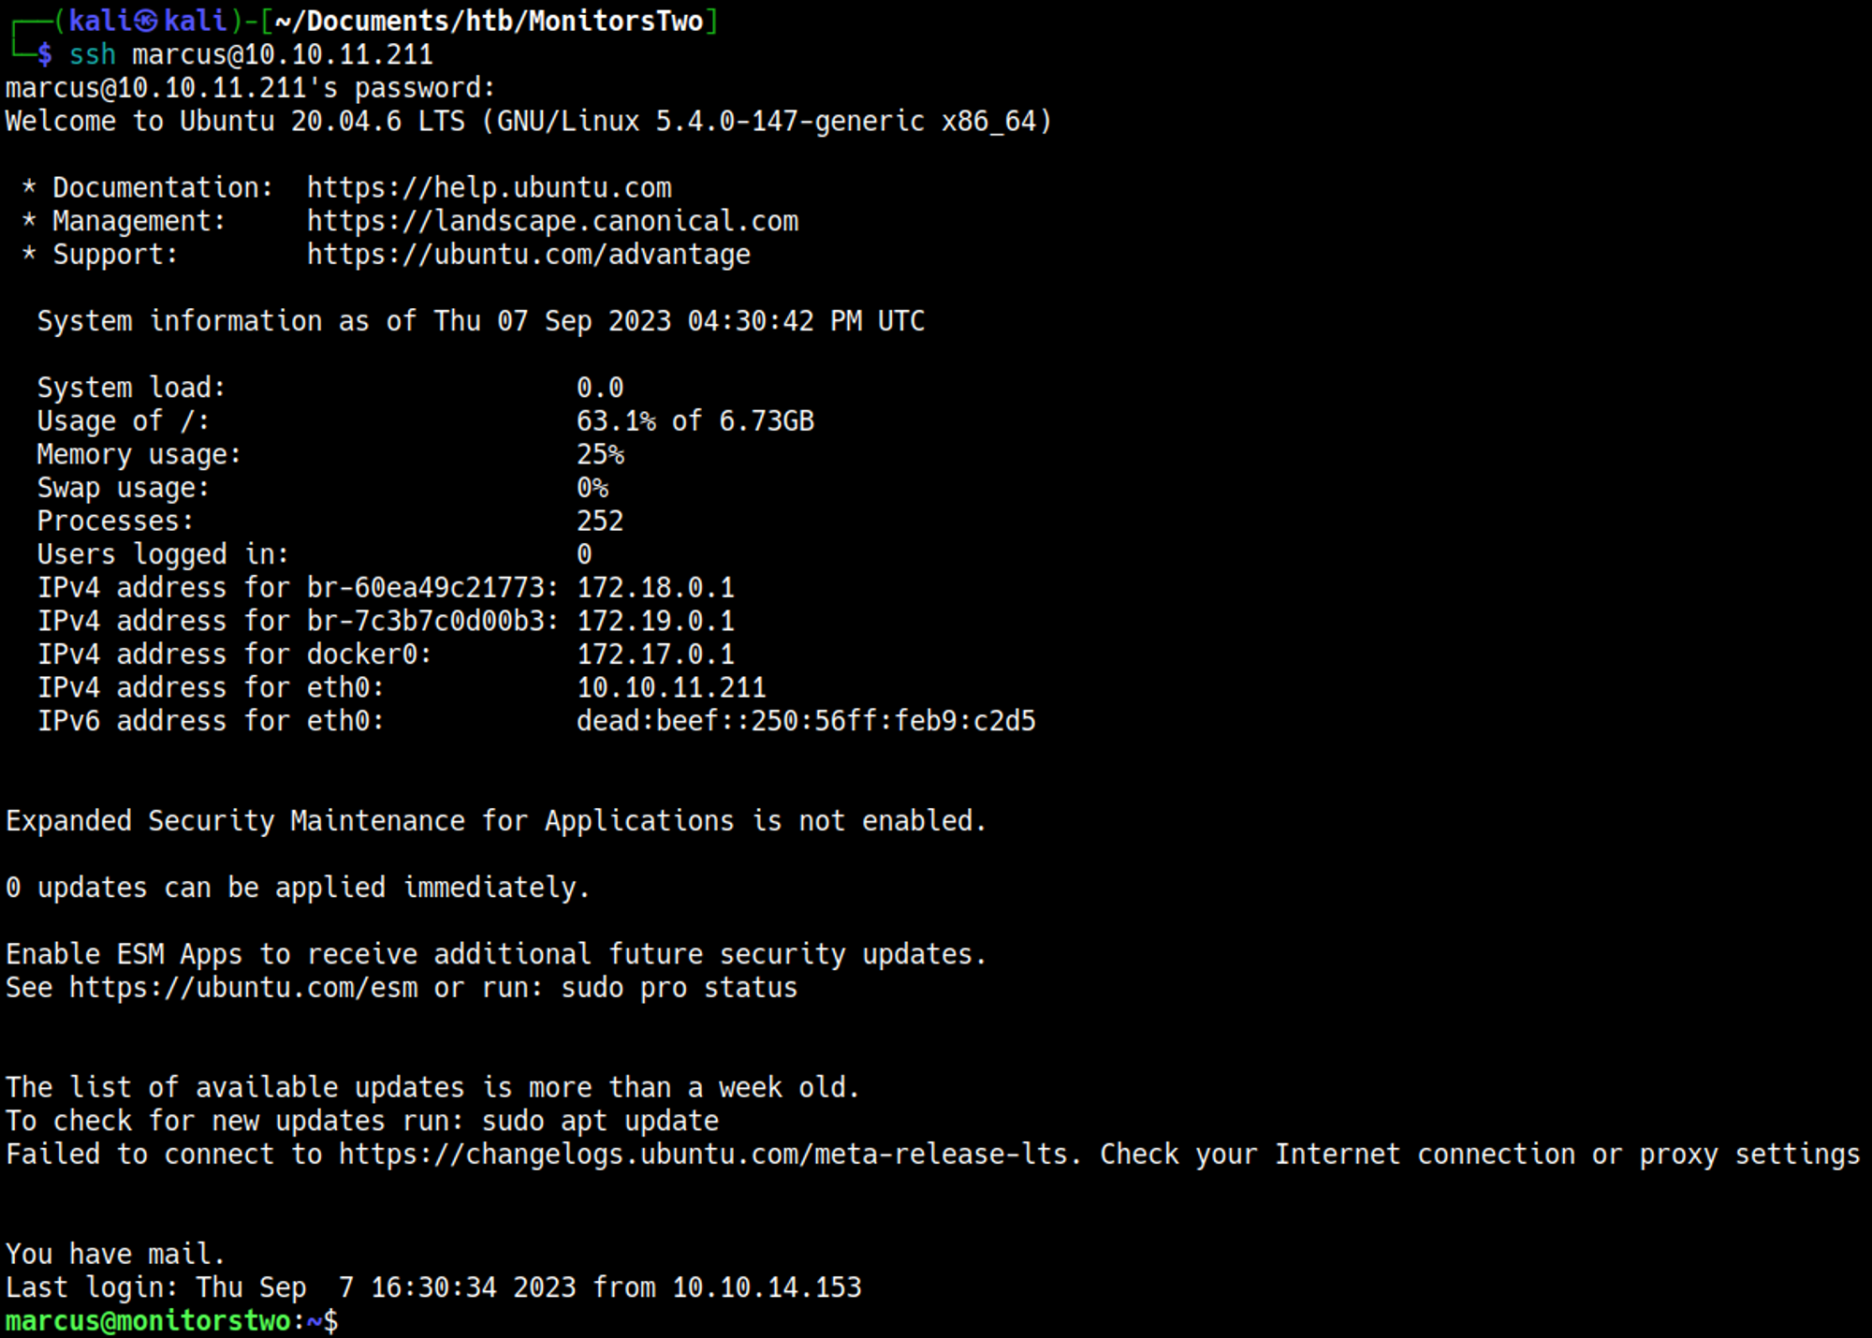This screenshot has height=1338, width=1872.
Task: Click the Ubuntu 20.04.6 LTS welcome line
Action: point(528,122)
